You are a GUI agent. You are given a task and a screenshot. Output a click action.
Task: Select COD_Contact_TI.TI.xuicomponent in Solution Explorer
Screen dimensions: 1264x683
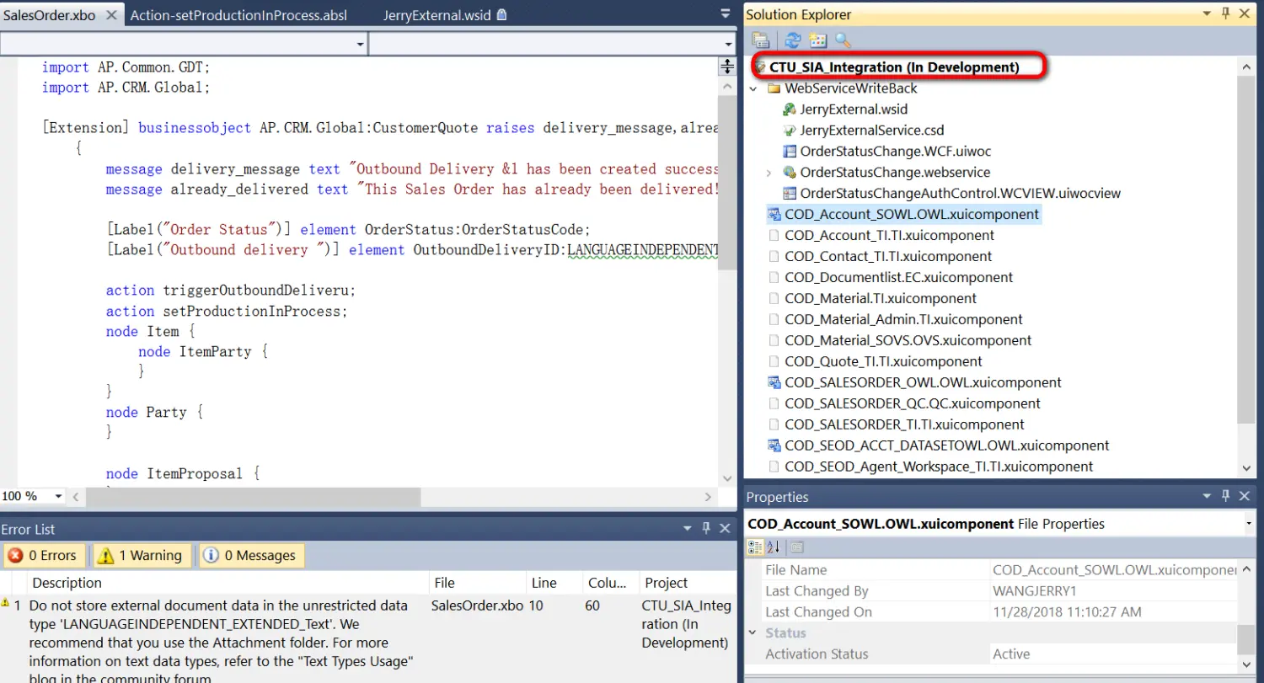click(x=888, y=257)
